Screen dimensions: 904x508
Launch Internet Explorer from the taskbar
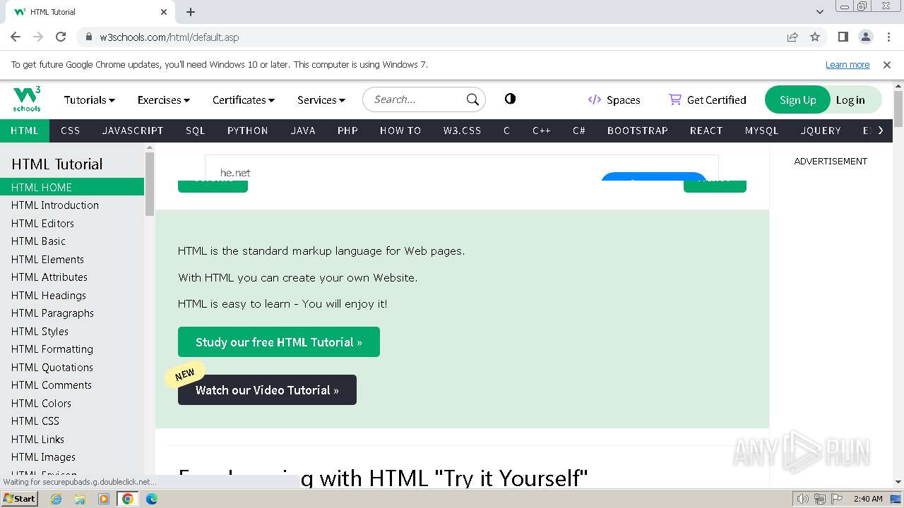click(x=56, y=499)
